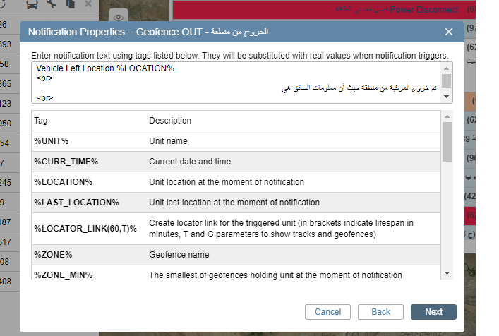Choose the %LAST_LOCATION% tag

tap(76, 203)
